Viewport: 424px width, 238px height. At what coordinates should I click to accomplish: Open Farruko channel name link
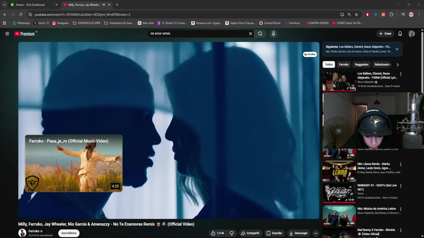(x=34, y=231)
